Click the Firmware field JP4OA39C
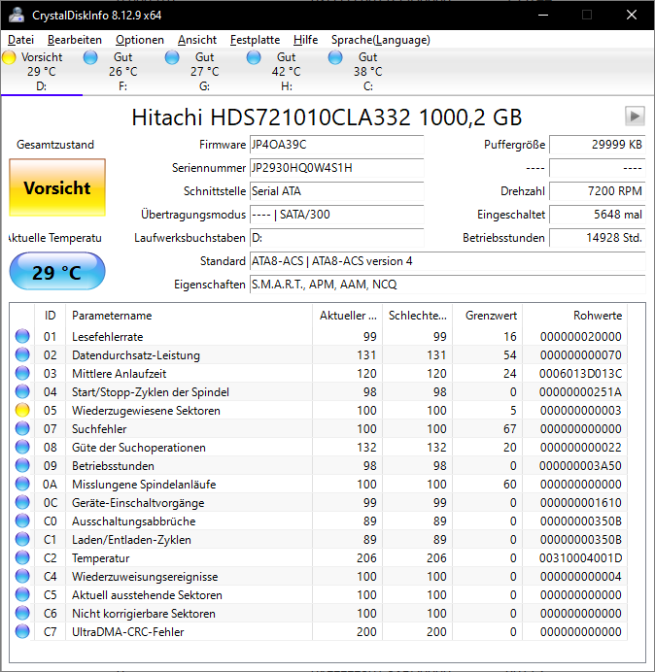The width and height of the screenshot is (655, 672). coord(336,145)
